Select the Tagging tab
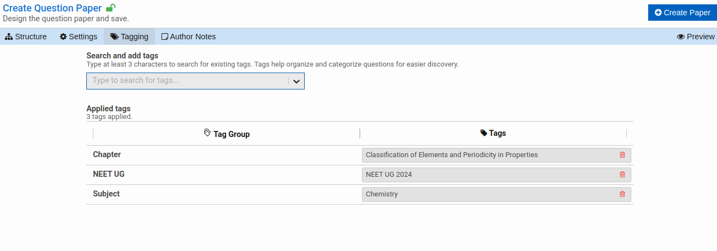 [129, 37]
